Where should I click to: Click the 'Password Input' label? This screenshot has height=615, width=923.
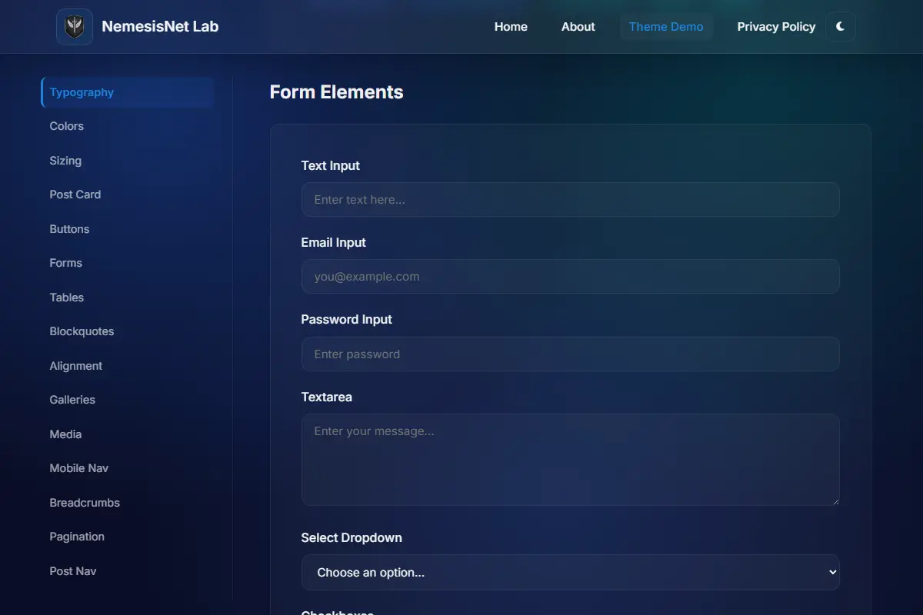pyautogui.click(x=346, y=320)
